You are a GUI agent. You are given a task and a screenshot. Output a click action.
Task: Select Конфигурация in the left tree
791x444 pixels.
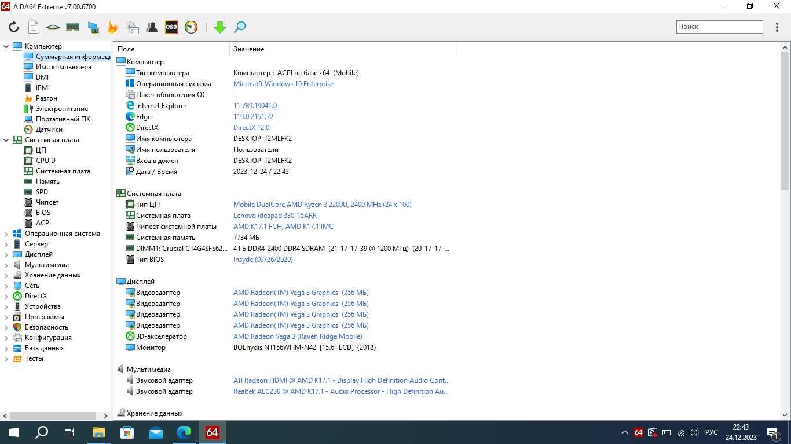(42, 338)
